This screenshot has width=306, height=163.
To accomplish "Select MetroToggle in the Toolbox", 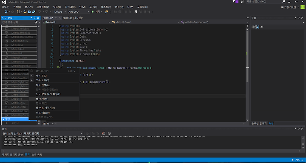I will click(x=15, y=103).
